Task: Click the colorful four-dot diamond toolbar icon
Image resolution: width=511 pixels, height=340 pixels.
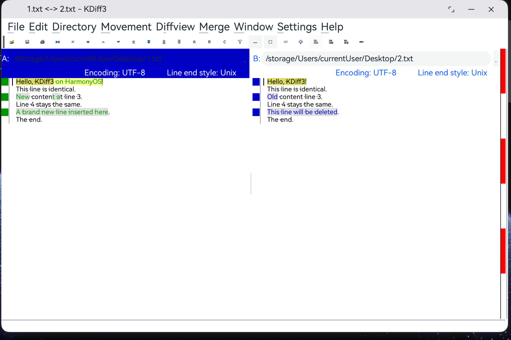Action: pyautogui.click(x=301, y=42)
